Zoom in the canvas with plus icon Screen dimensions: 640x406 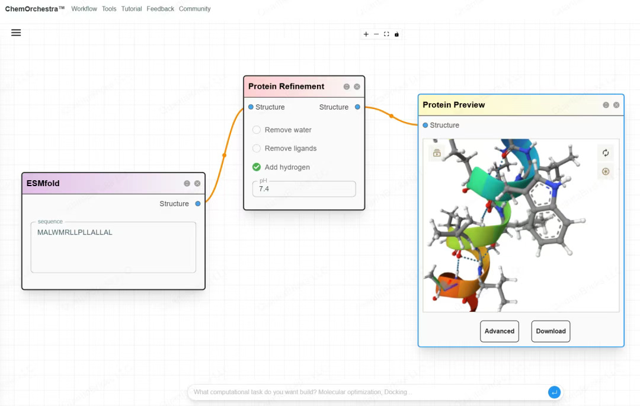coord(366,34)
